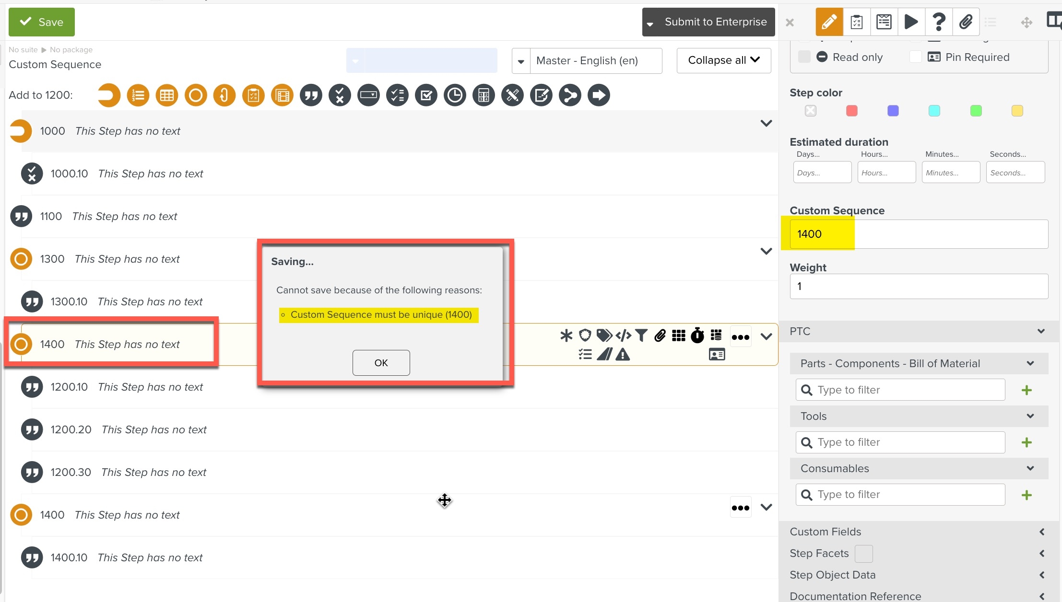This screenshot has height=602, width=1062.
Task: Choose the red step color swatch
Action: [851, 111]
